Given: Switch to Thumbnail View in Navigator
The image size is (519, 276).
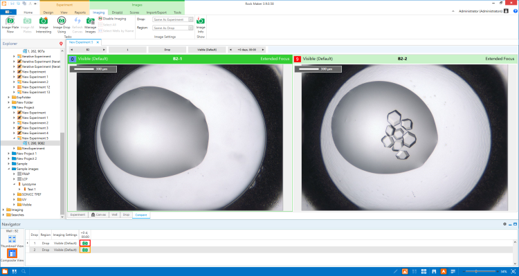Looking at the screenshot, I should (12, 241).
